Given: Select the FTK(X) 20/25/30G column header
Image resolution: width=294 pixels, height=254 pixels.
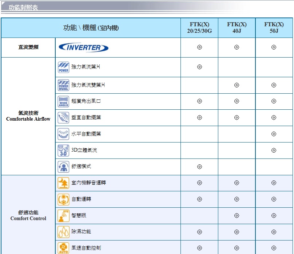Looking at the screenshot, I should (199, 28).
